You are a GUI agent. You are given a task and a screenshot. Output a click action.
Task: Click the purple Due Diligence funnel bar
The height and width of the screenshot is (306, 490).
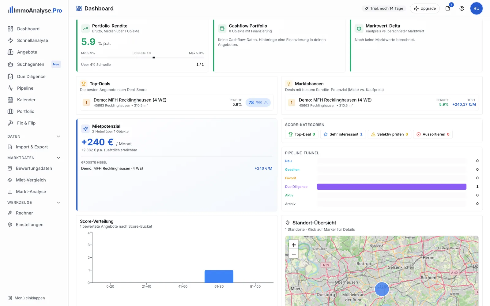click(x=392, y=187)
